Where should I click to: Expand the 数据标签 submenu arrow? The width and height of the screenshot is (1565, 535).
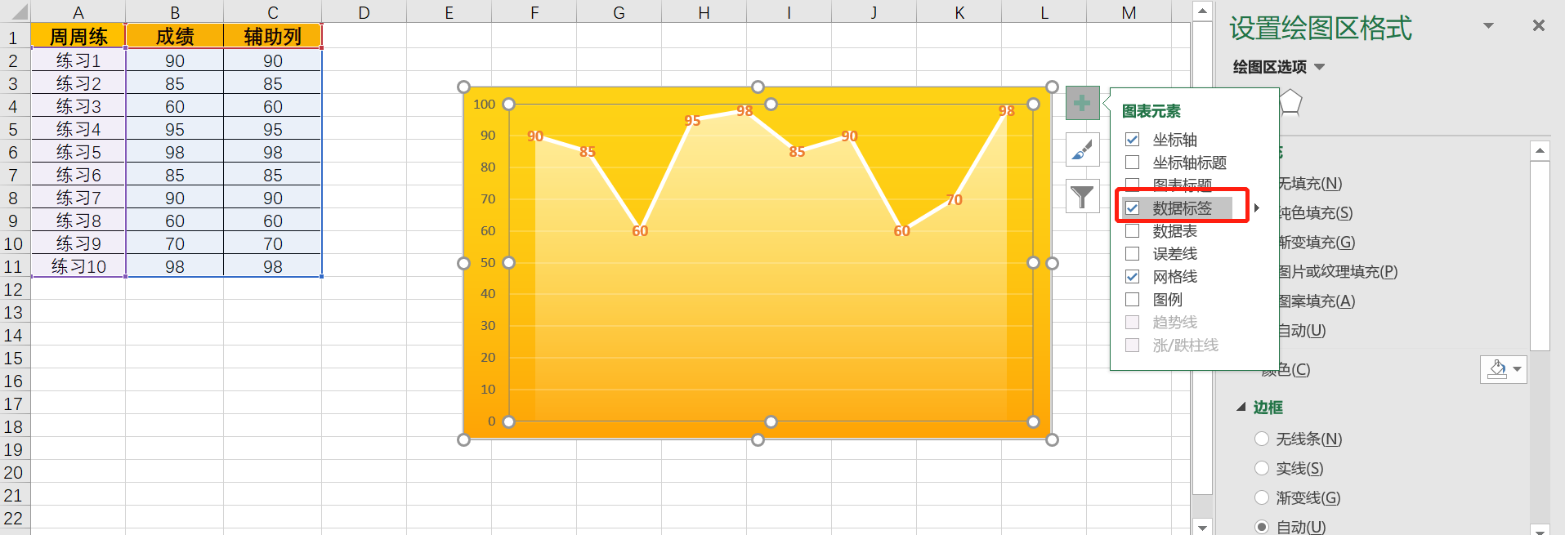point(1257,208)
